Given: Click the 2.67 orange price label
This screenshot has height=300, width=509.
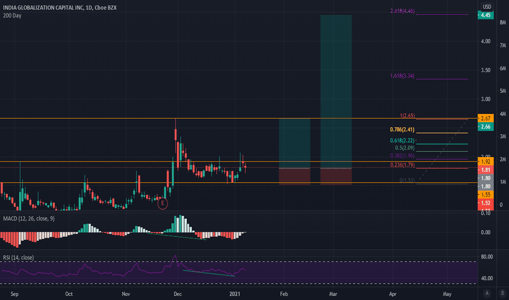Looking at the screenshot, I should [x=486, y=118].
